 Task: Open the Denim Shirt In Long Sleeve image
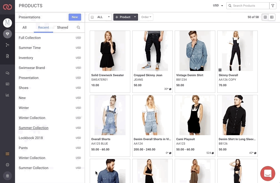click(237, 115)
